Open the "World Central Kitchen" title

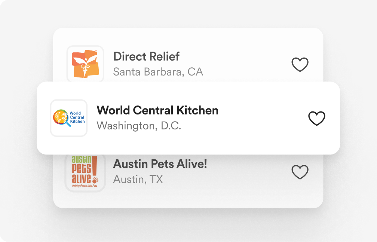click(157, 110)
